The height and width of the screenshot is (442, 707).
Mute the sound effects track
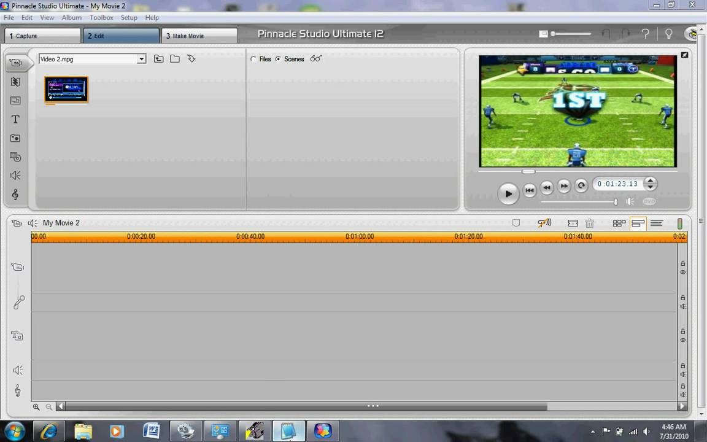coord(682,374)
